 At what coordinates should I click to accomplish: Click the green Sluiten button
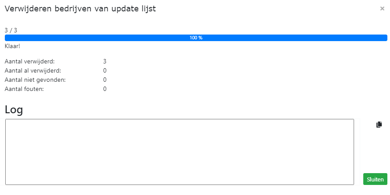point(375,179)
